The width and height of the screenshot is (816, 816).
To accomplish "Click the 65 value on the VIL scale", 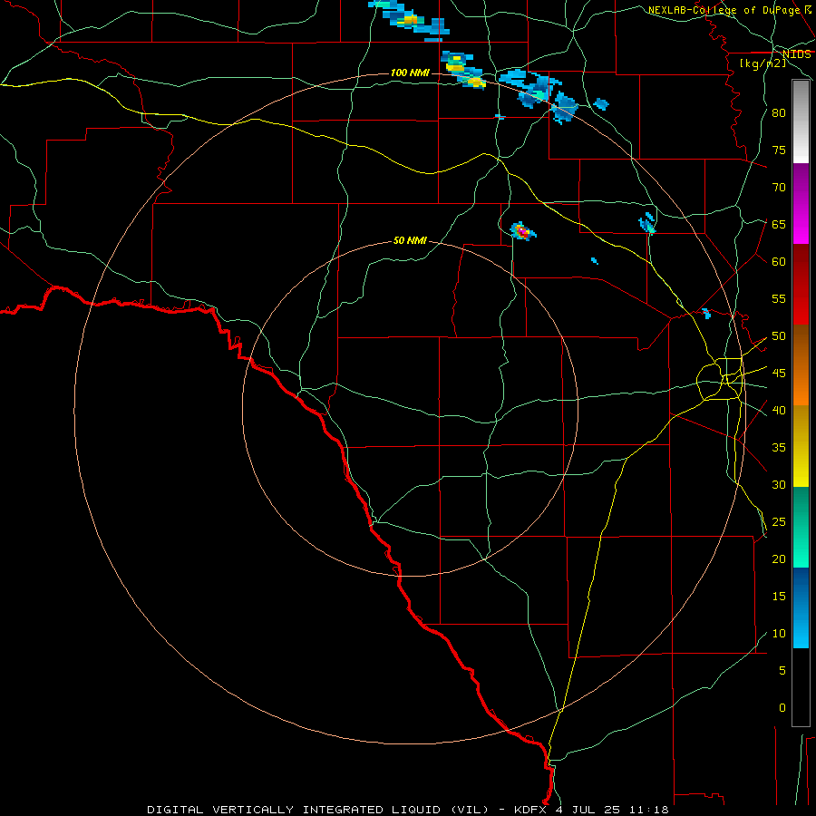I will click(x=779, y=224).
